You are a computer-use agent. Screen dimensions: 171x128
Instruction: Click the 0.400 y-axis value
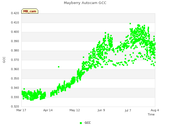click(15, 32)
